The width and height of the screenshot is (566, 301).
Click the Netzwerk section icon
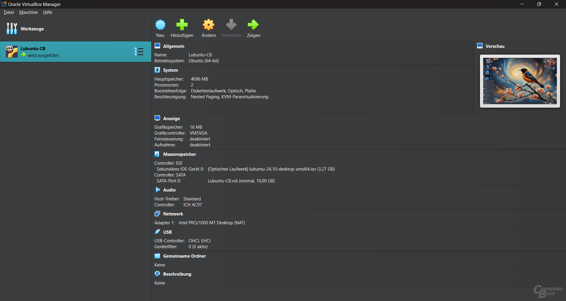157,214
